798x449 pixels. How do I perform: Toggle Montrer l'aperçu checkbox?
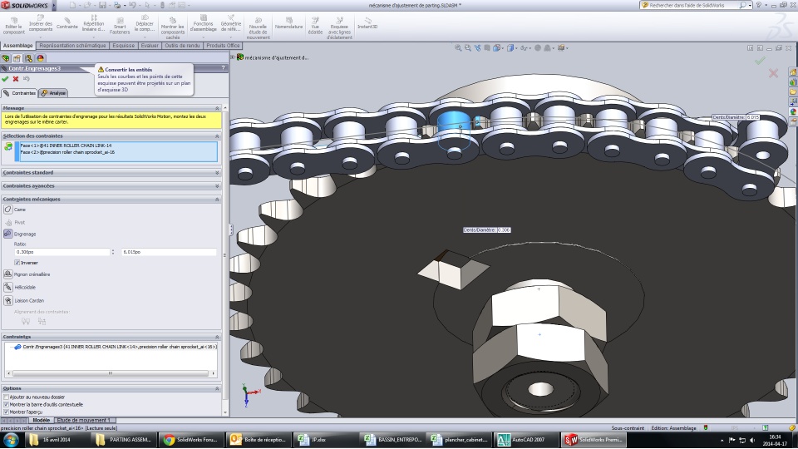6,412
